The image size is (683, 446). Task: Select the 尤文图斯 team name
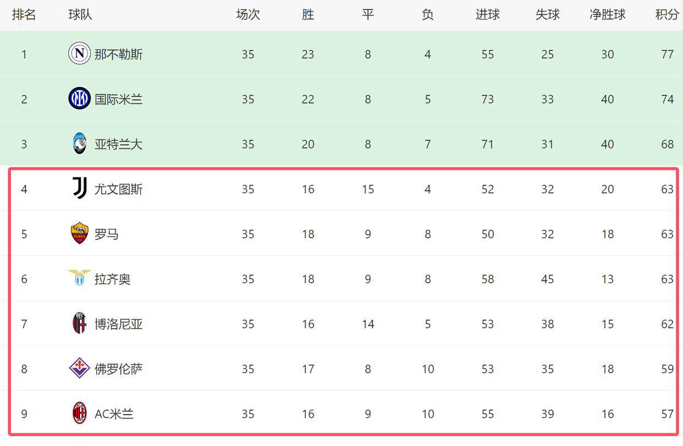coord(118,190)
